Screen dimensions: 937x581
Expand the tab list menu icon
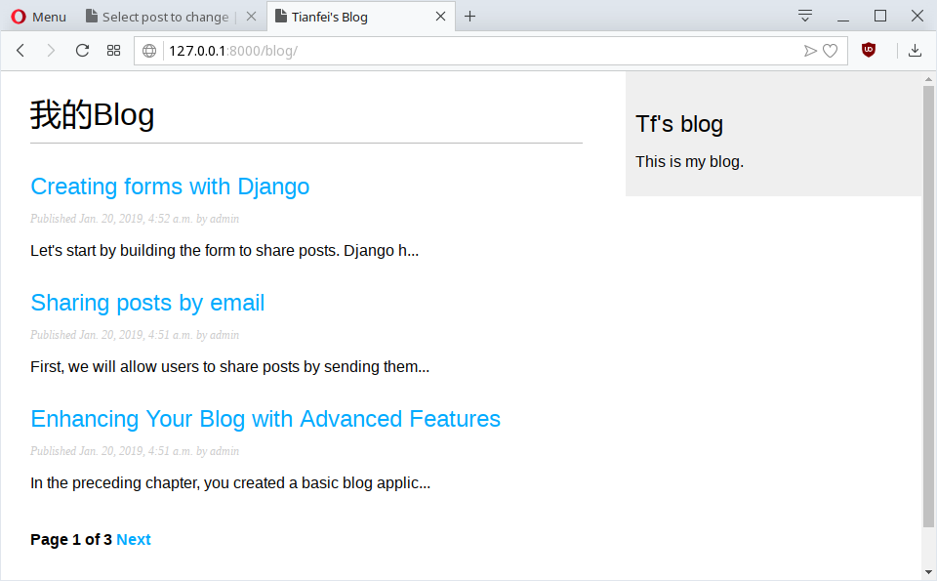pos(805,16)
